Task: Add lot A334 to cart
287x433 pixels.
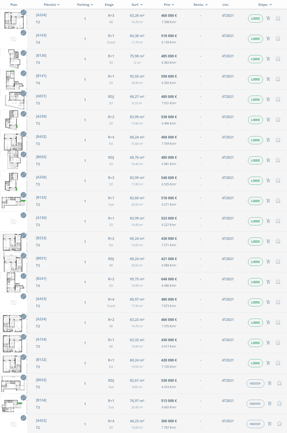Action: (268, 18)
